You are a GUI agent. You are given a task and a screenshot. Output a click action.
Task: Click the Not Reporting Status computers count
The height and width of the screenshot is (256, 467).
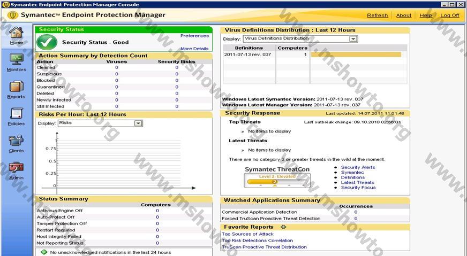[x=157, y=243]
